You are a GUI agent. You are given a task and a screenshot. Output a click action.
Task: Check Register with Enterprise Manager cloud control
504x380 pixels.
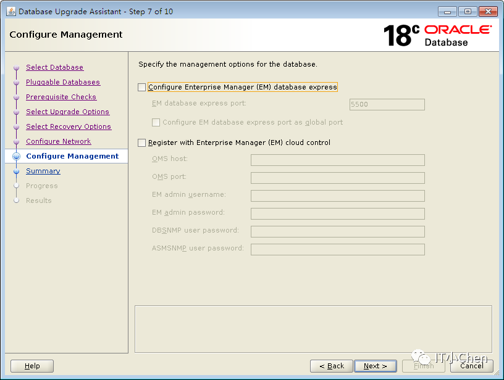click(142, 142)
